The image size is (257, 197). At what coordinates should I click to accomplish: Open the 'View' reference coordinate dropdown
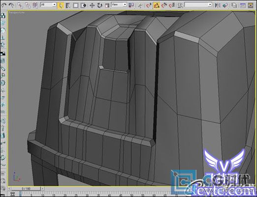pyautogui.click(x=119, y=4)
